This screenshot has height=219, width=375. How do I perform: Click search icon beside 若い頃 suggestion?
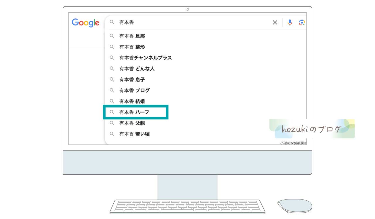[112, 134]
